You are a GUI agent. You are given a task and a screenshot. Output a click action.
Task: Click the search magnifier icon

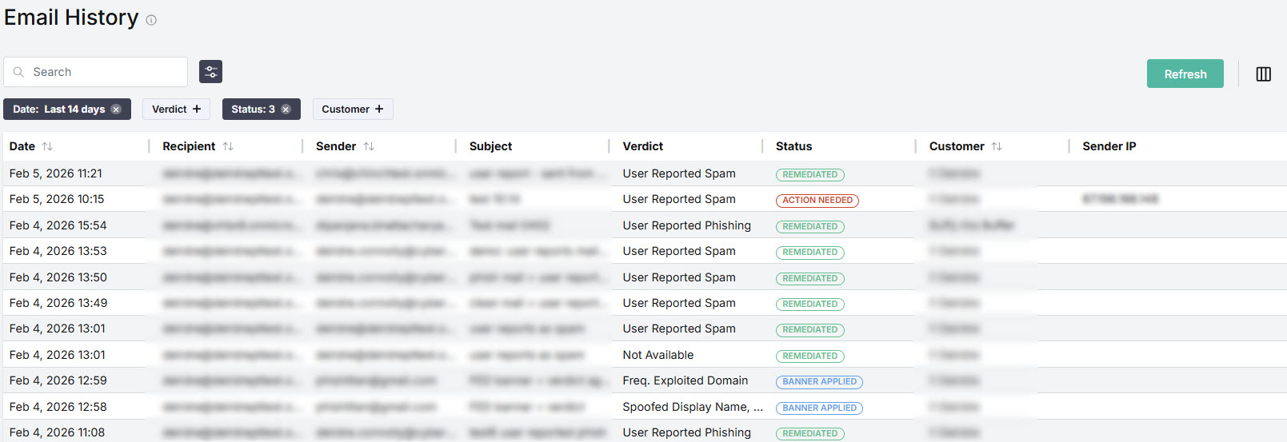click(18, 72)
